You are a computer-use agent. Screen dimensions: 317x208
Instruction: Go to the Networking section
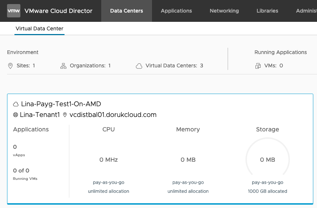[224, 11]
